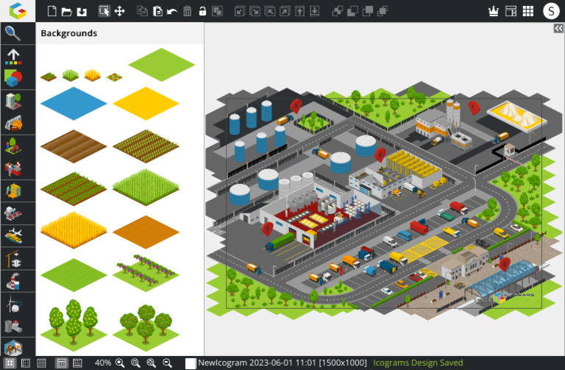Open the apps grid menu
This screenshot has width=565, height=370.
click(x=528, y=11)
